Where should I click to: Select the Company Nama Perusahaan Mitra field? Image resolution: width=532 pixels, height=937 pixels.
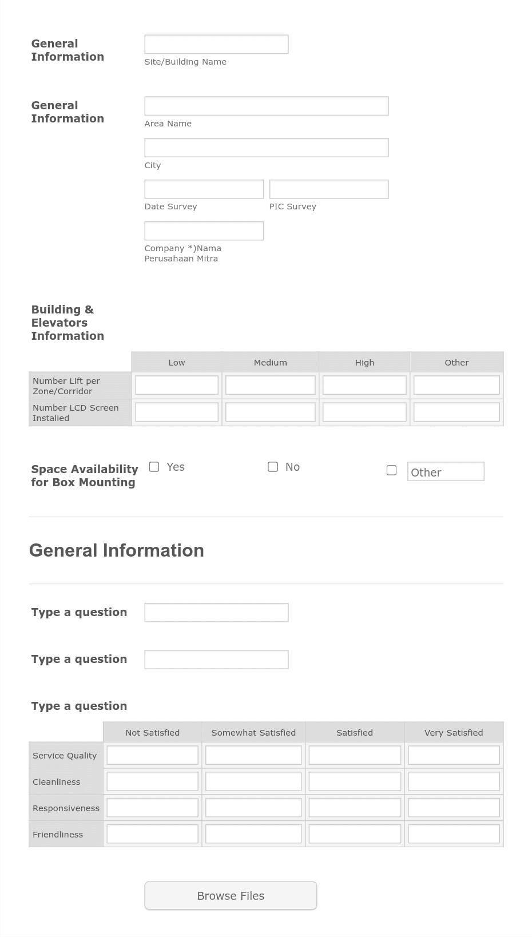click(204, 230)
